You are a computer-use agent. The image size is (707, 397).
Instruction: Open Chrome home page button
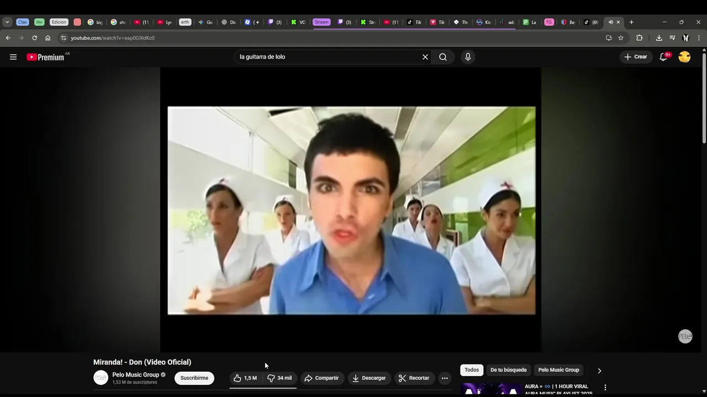(48, 38)
